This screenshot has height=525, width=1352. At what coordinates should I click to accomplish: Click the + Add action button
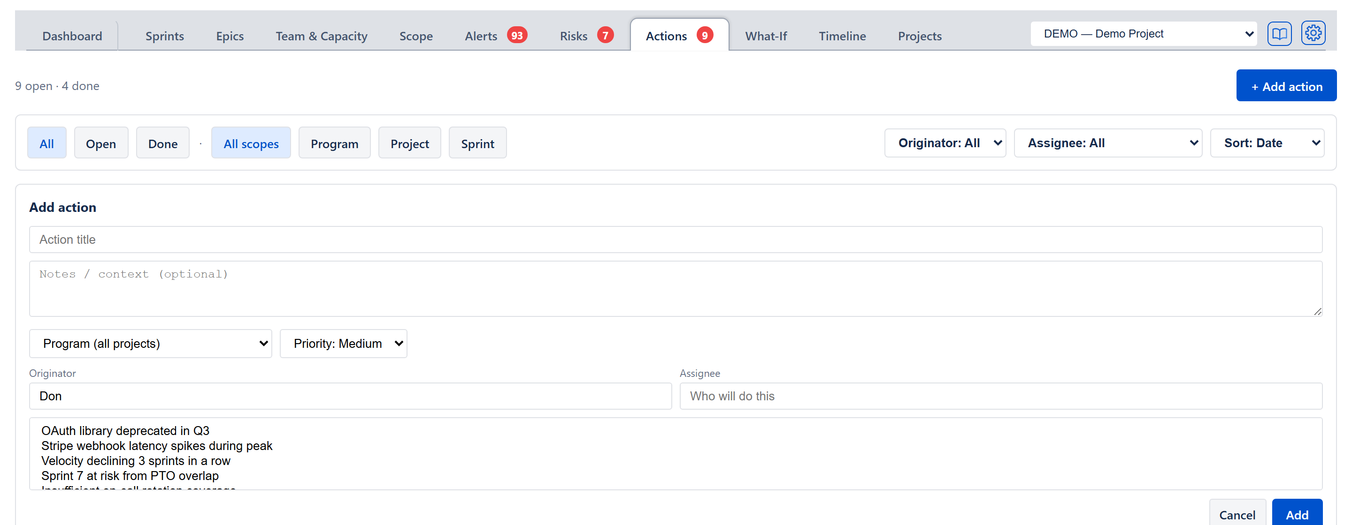click(1286, 86)
